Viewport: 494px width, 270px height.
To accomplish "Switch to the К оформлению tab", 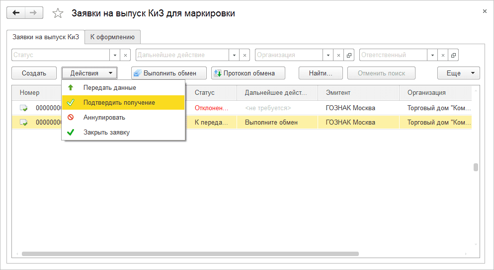I will pos(112,37).
